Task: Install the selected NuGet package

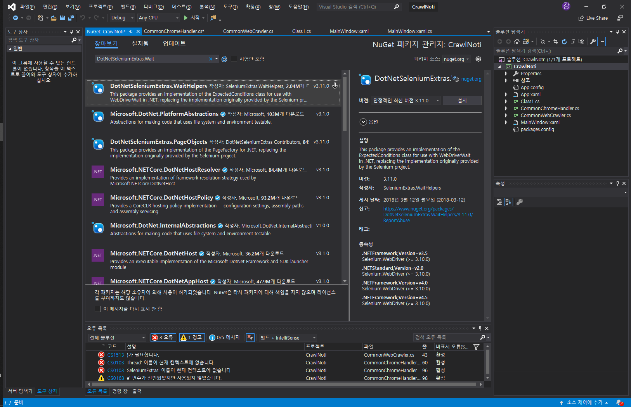Action: [462, 100]
